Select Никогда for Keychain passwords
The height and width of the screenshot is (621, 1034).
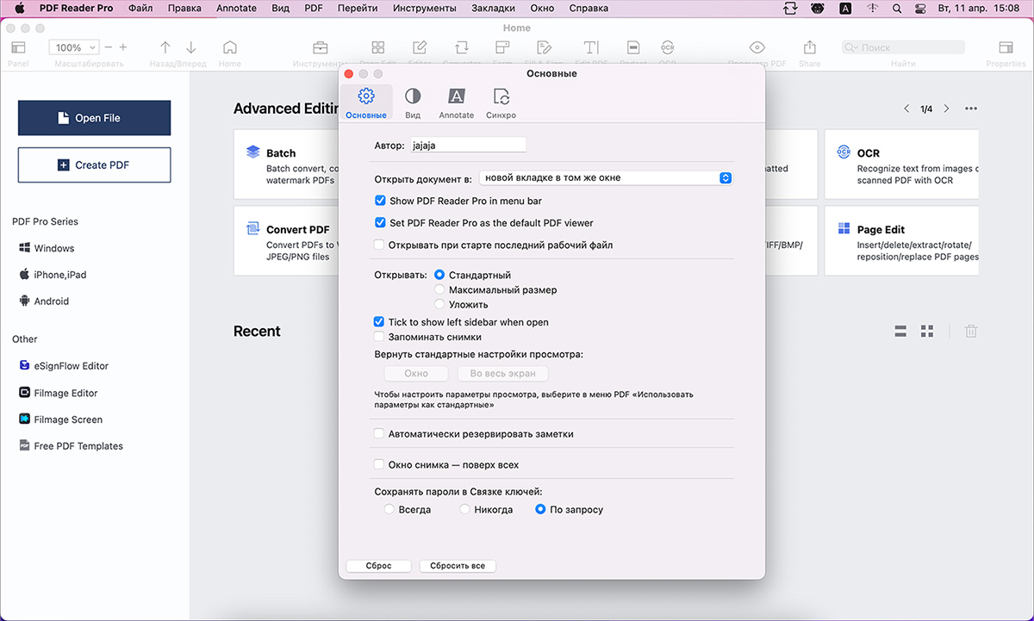point(465,510)
